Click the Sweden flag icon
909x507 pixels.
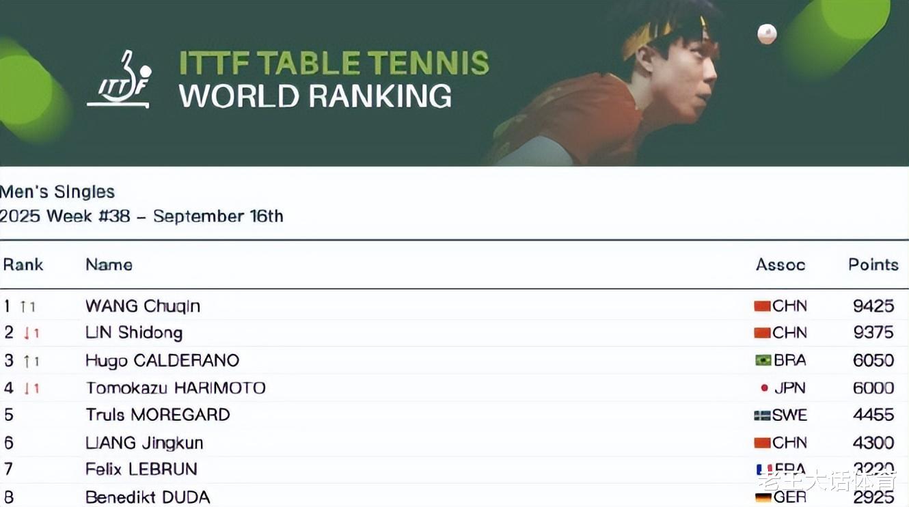click(x=762, y=415)
